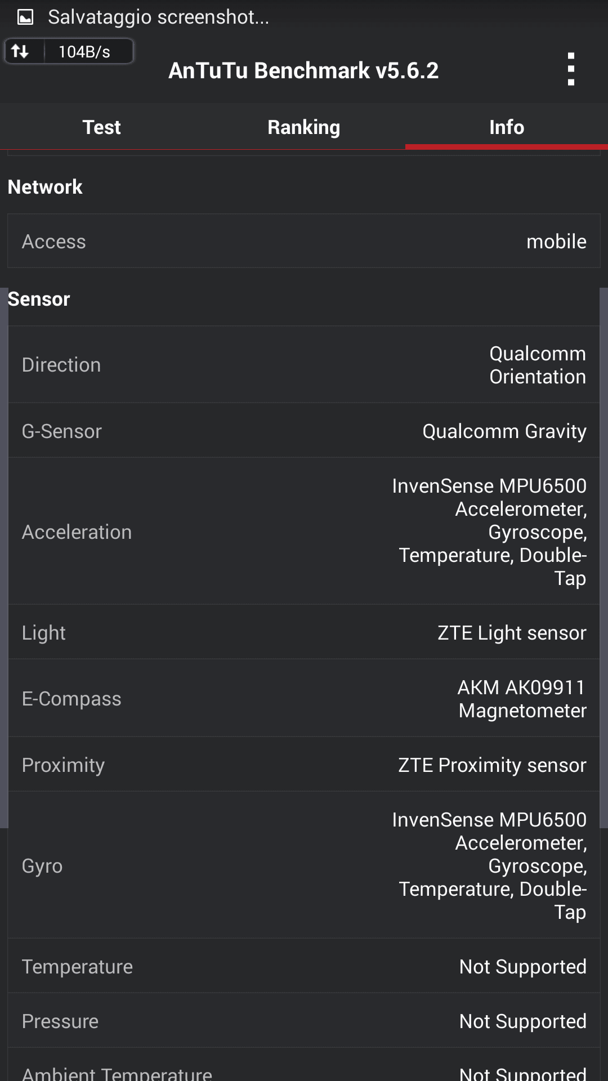This screenshot has width=608, height=1081.
Task: Select the Temperature Not Supported row
Action: tap(304, 966)
